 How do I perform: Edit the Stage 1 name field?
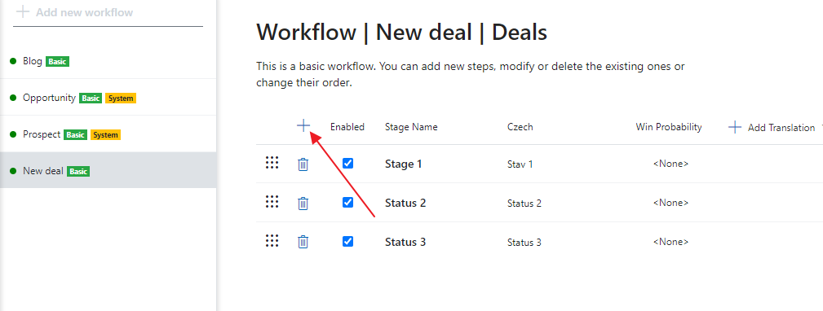[404, 164]
